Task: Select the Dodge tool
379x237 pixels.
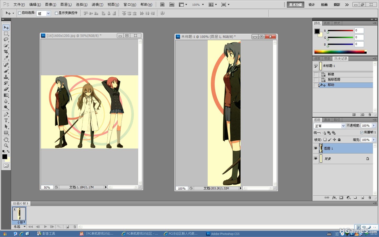Action: coord(6,107)
